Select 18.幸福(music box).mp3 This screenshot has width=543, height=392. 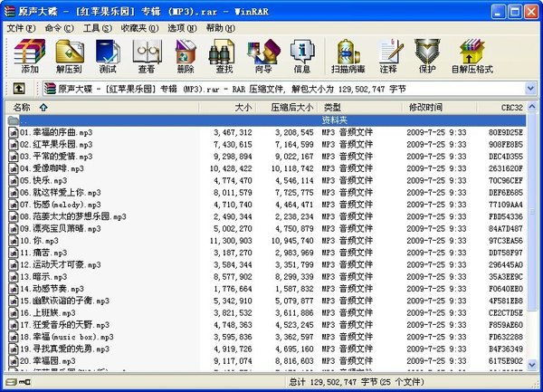[x=266, y=337]
